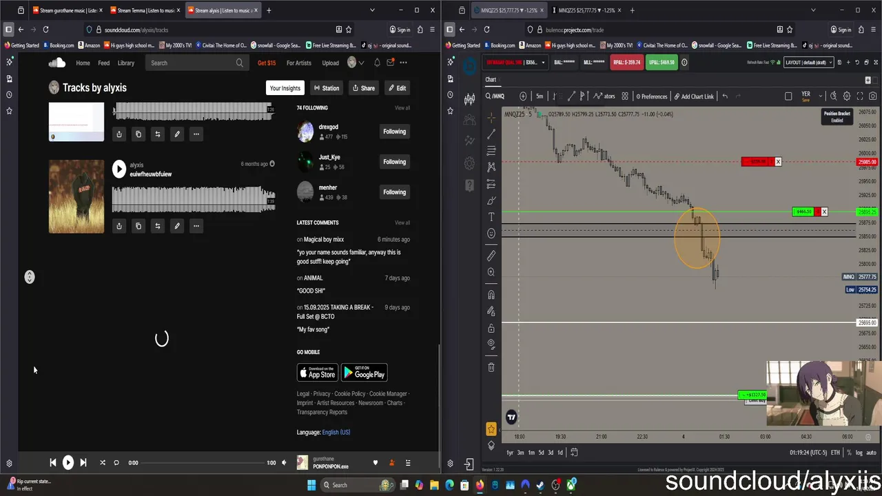Image resolution: width=882 pixels, height=496 pixels.
Task: Toggle Following for drexgod
Action: (x=394, y=132)
